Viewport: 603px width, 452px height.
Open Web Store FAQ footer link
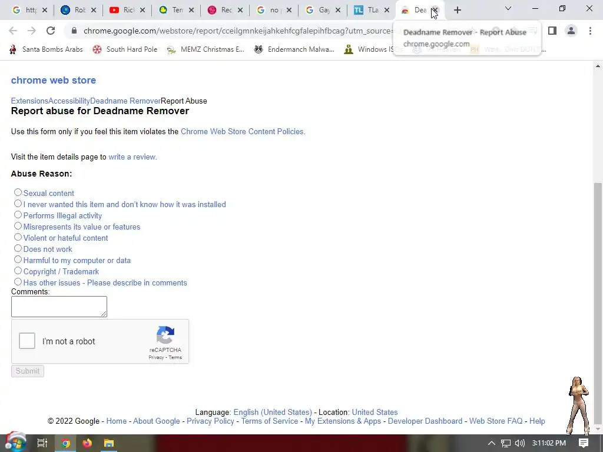click(x=496, y=421)
